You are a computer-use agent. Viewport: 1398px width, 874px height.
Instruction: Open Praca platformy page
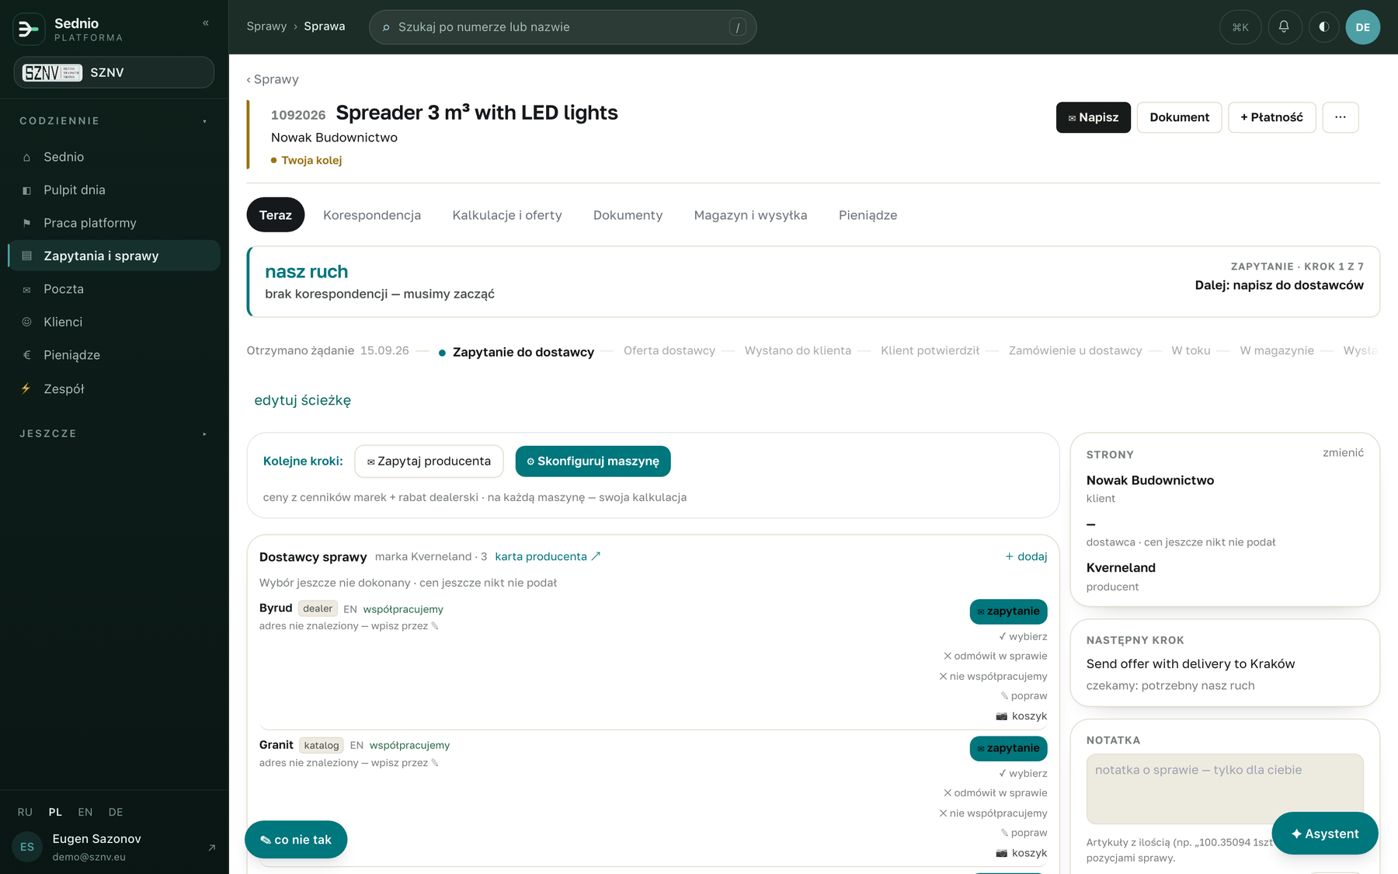coord(113,223)
